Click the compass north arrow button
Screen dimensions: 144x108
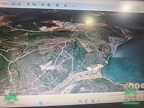point(131,86)
